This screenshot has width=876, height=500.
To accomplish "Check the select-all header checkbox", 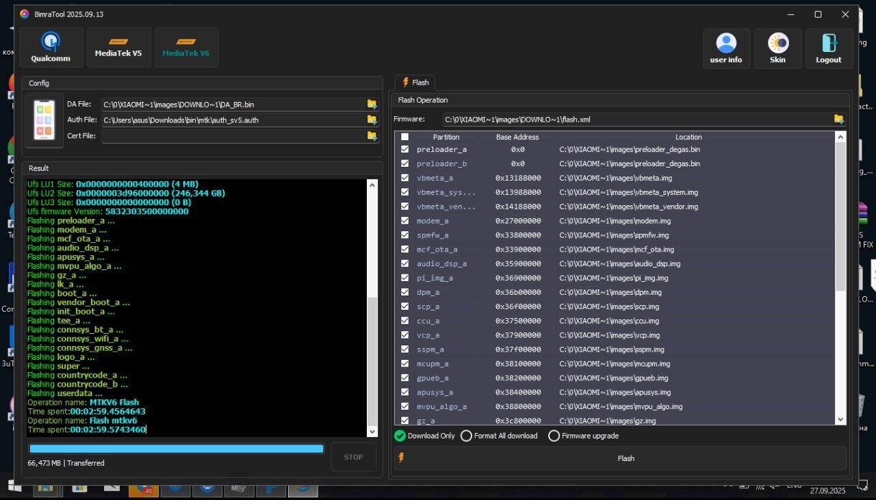I will 404,137.
